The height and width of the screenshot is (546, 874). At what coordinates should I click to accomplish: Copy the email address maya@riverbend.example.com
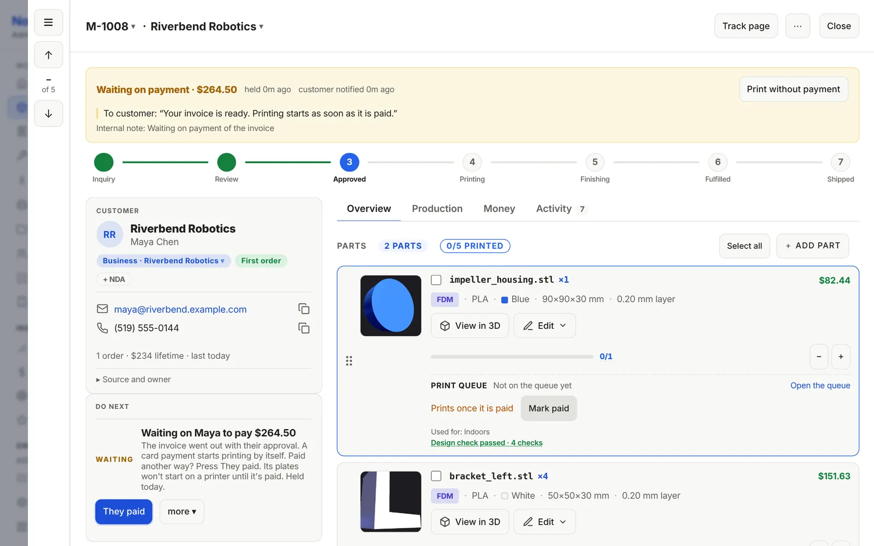[x=304, y=309]
